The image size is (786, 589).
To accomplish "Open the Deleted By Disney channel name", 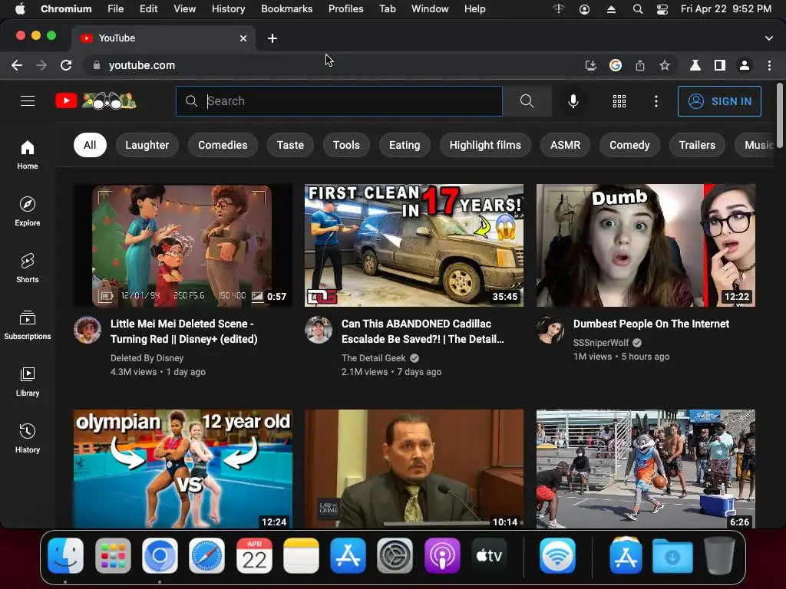I will click(147, 357).
